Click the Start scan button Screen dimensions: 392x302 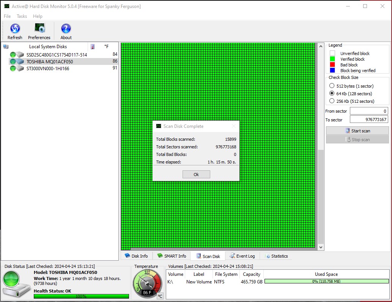tap(357, 131)
